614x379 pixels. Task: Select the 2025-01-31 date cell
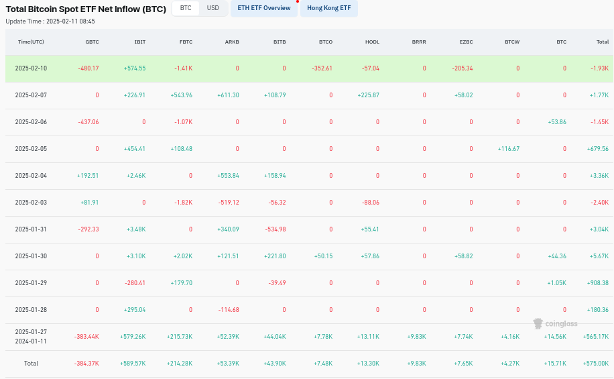coord(31,229)
